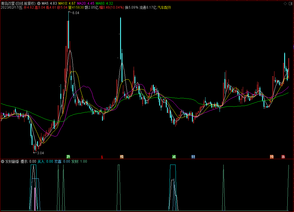Open the dropdown next to 青岛双星 title

(39, 3)
